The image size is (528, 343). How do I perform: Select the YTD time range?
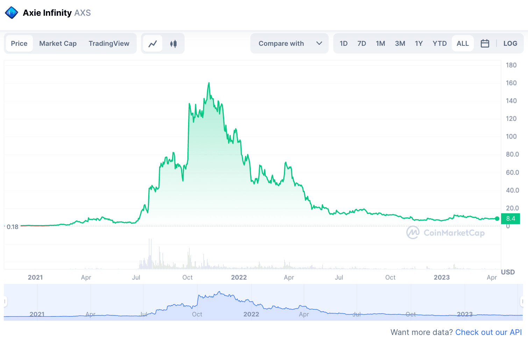click(x=440, y=43)
